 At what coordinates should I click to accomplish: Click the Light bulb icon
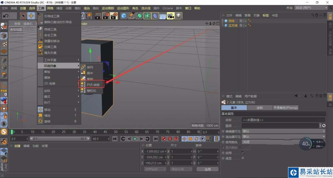click(x=179, y=16)
